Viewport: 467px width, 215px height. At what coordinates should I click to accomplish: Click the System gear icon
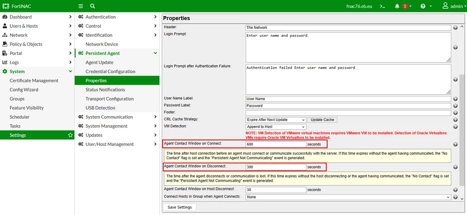(4, 72)
